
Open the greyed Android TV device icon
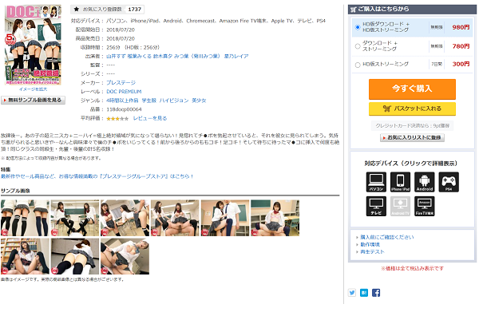coord(400,206)
